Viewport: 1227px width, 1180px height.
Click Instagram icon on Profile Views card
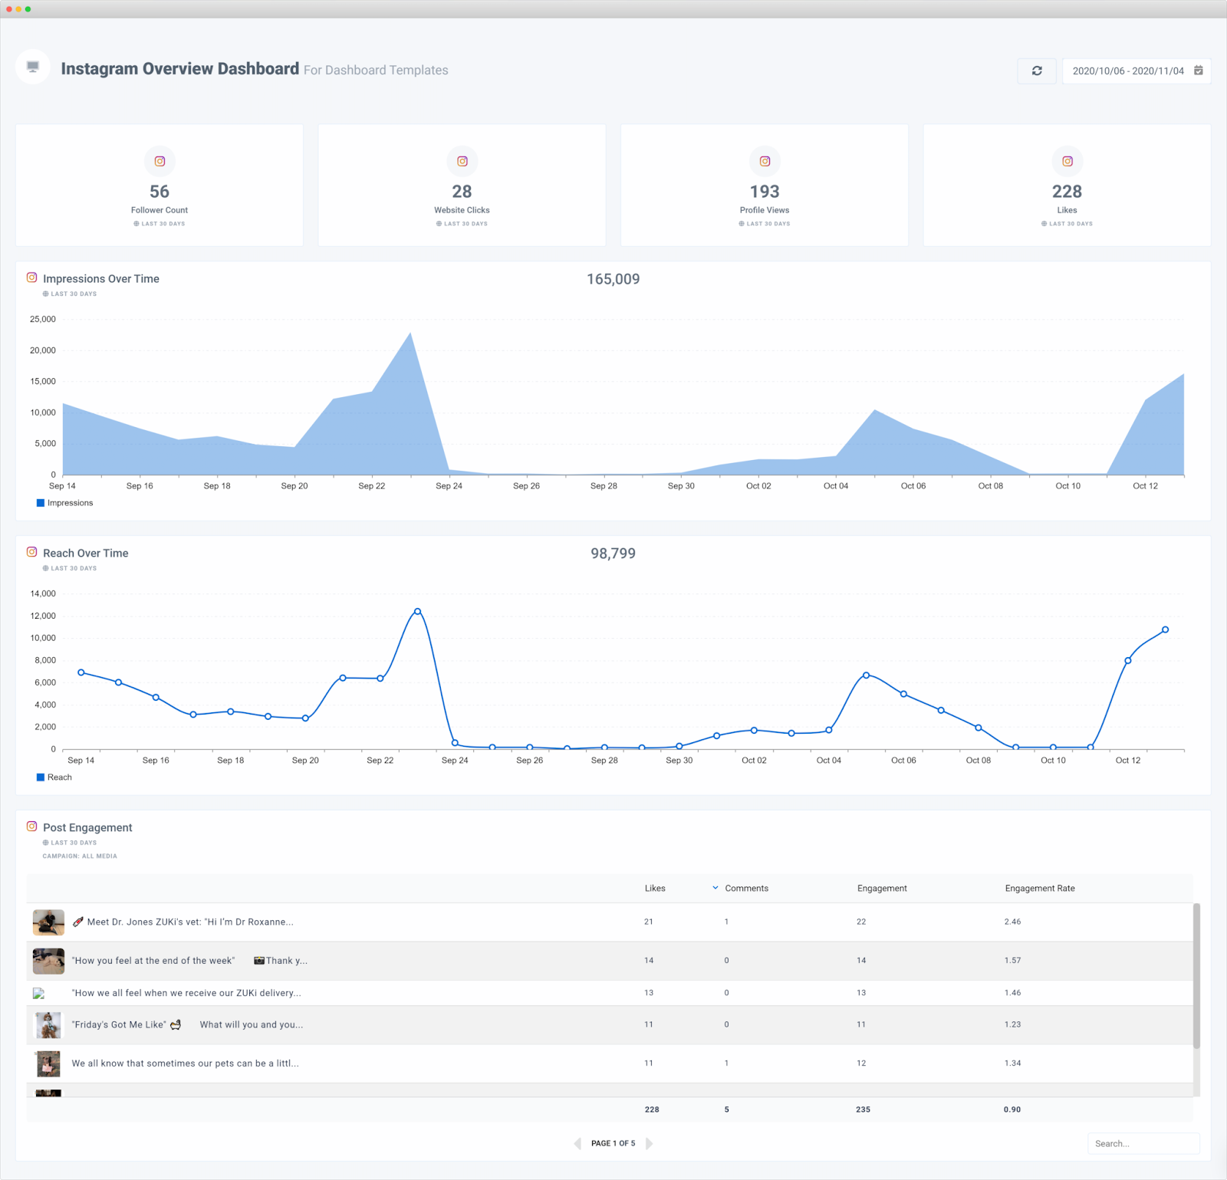(765, 161)
